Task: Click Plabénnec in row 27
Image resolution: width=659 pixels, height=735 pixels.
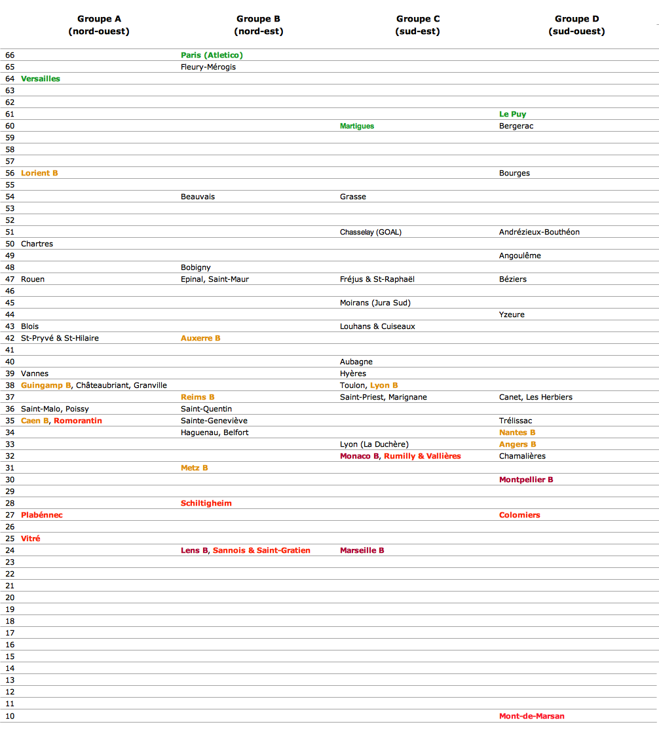Action: pyautogui.click(x=42, y=515)
